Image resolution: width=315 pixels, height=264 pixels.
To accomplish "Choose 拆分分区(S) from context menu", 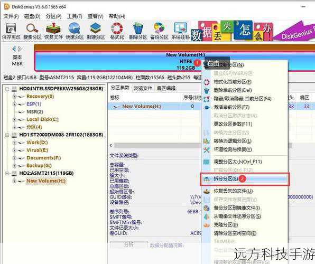I will (x=245, y=178).
